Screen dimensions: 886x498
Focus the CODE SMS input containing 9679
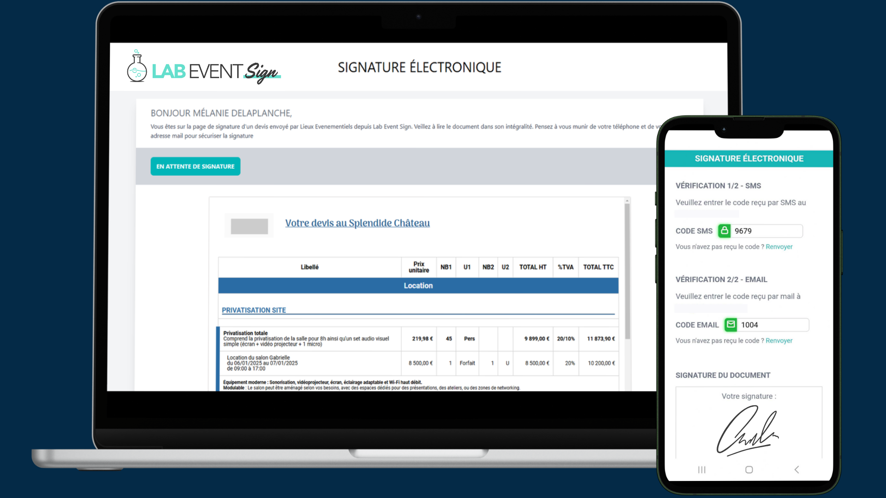click(x=766, y=231)
